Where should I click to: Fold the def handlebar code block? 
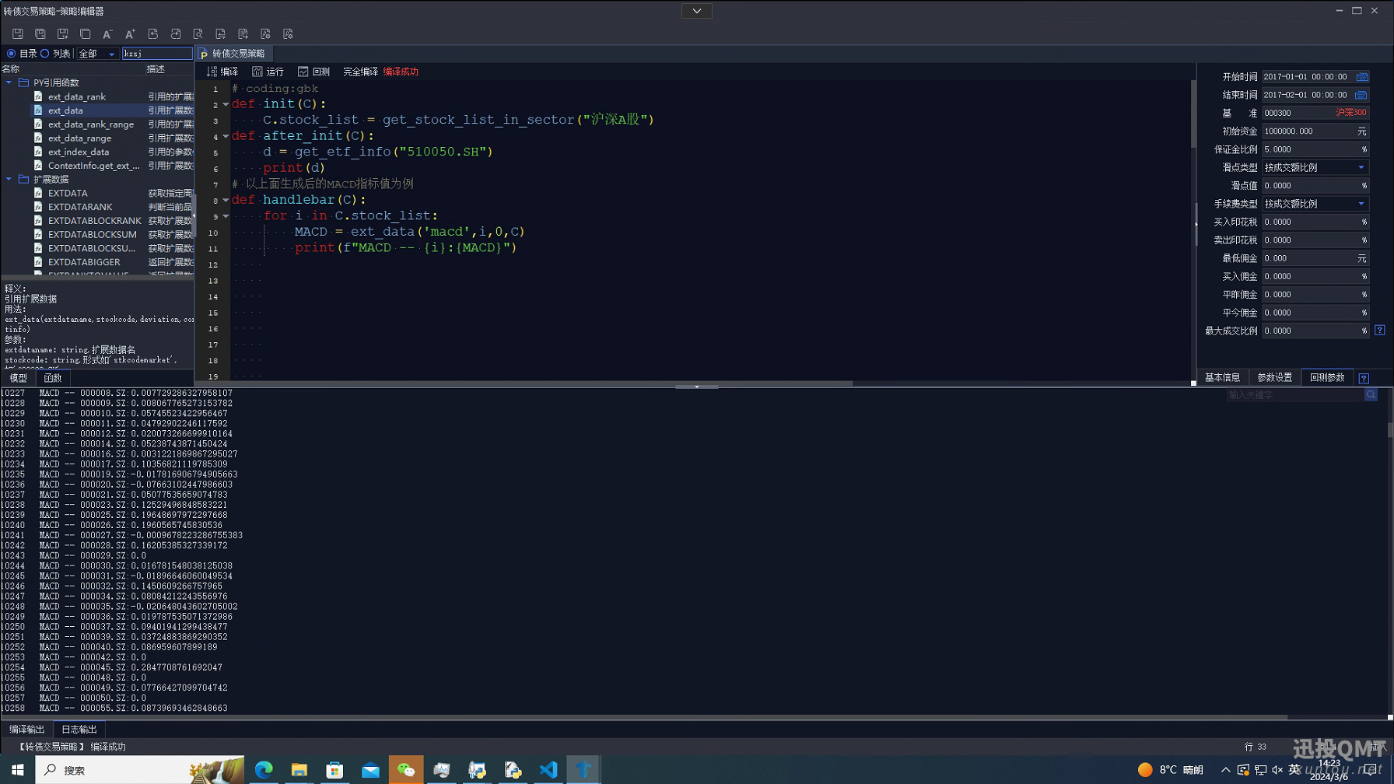226,200
